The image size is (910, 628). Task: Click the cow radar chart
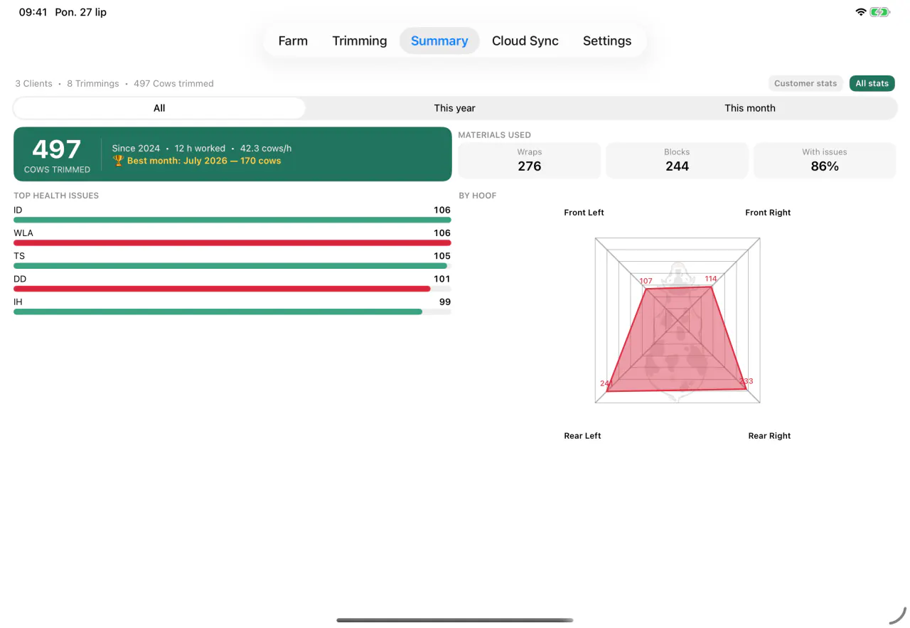(678, 321)
